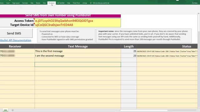Select receiver cell in second message row
Image resolution: width=200 pixels, height=112 pixels.
[x=17, y=56]
